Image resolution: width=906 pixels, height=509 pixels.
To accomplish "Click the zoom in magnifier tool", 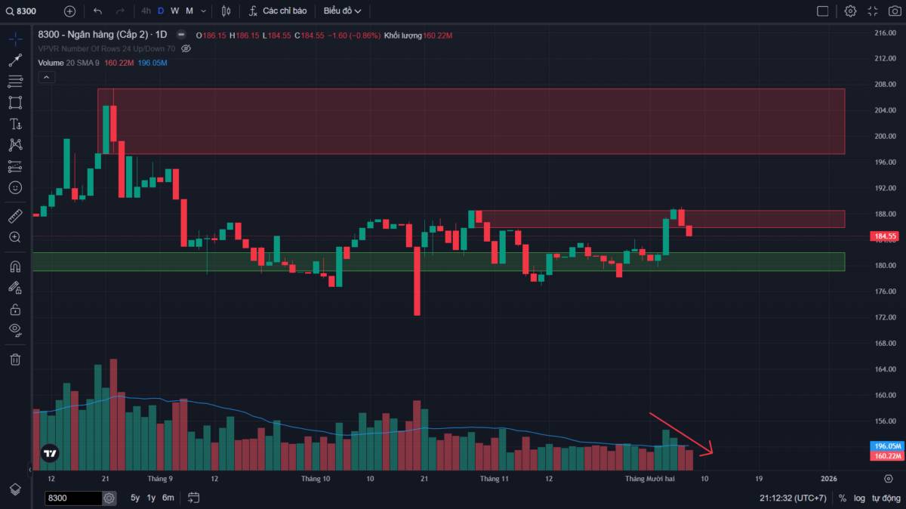I will pyautogui.click(x=15, y=237).
